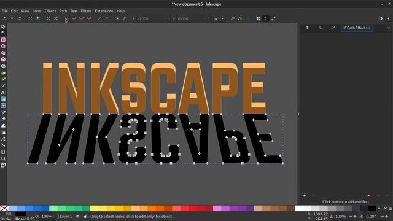Select the Paint bucket tool

(3, 118)
